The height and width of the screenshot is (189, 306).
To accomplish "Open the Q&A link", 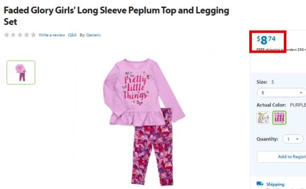I will [72, 35].
